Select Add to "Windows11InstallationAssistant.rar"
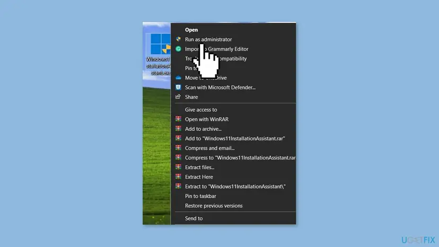The image size is (439, 247). coord(235,138)
